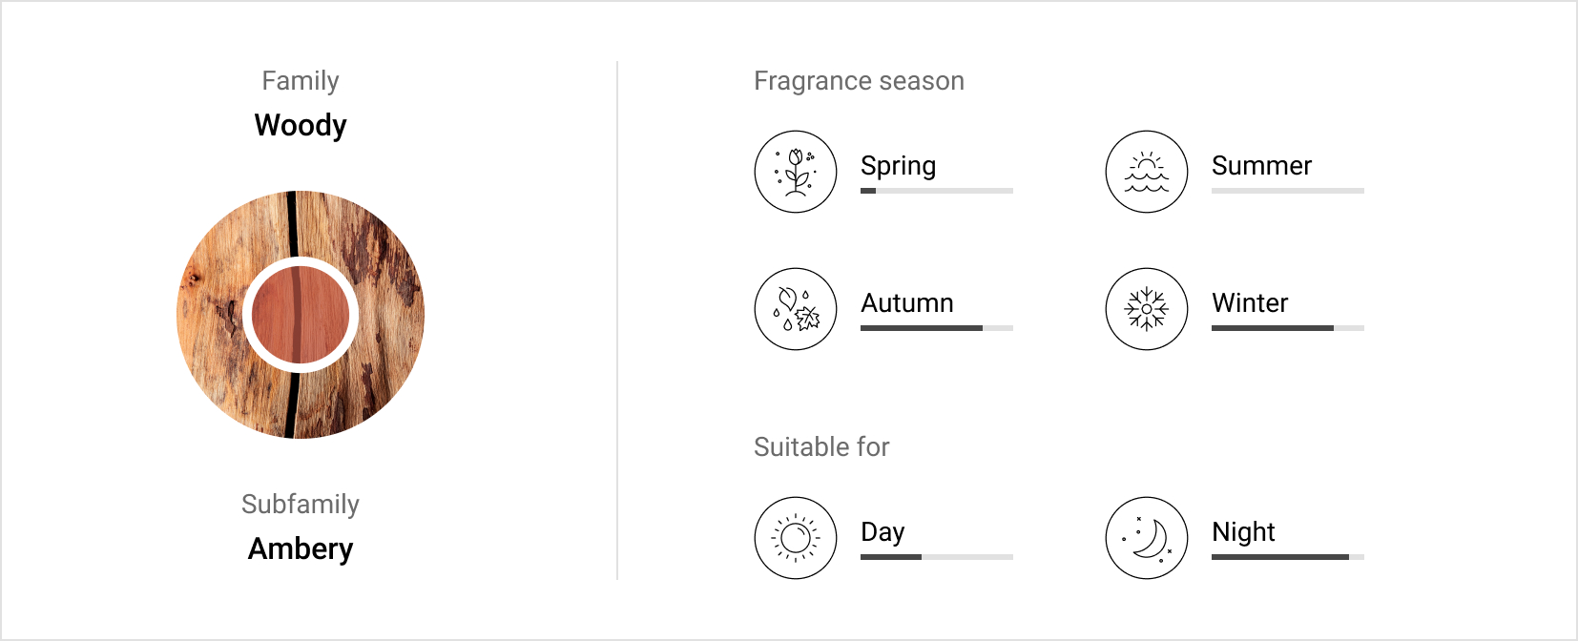The width and height of the screenshot is (1578, 641).
Task: Click the Winter rating bar
Action: [1288, 328]
